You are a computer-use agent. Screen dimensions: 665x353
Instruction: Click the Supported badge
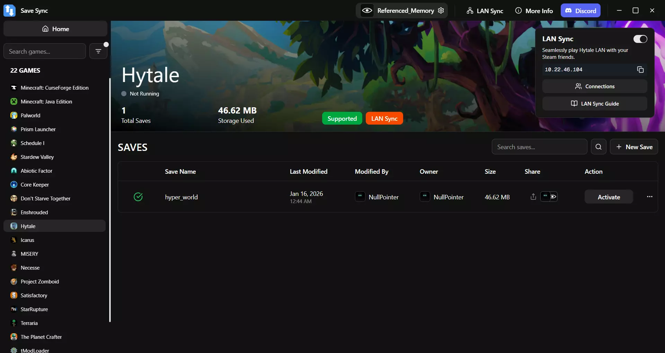(342, 118)
